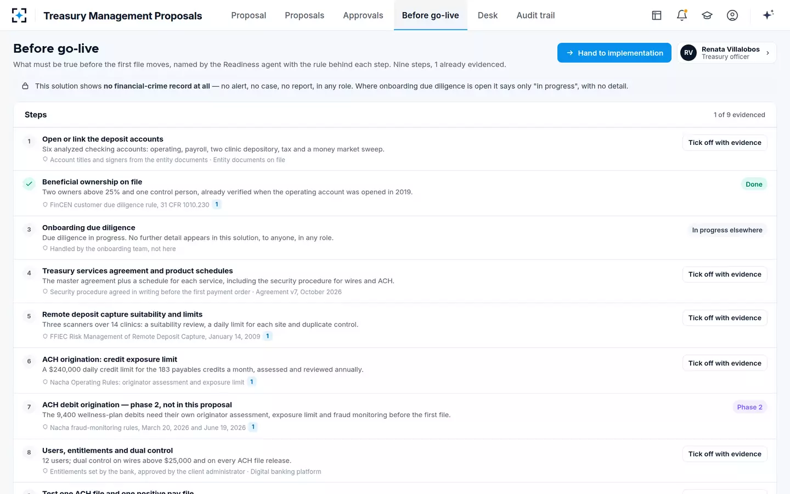Image resolution: width=790 pixels, height=494 pixels.
Task: Open notifications bell
Action: [682, 15]
